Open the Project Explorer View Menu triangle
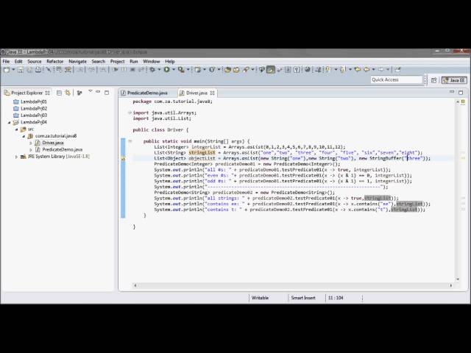This screenshot has width=471, height=353. click(x=90, y=91)
